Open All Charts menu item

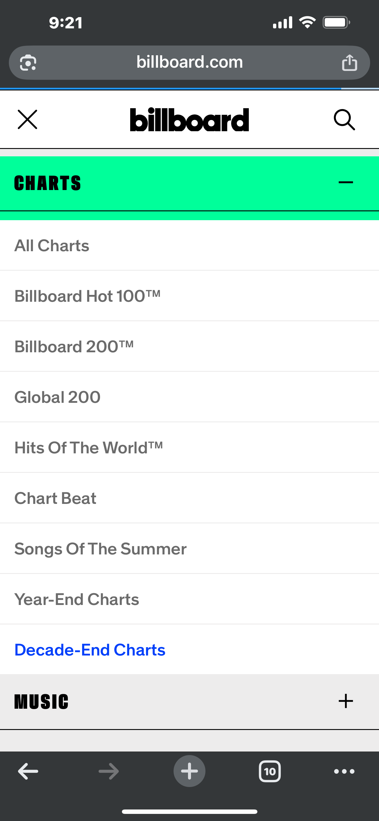52,246
